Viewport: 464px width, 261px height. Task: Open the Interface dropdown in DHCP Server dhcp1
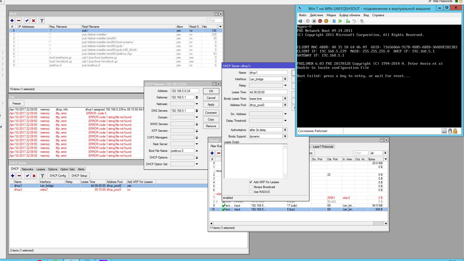coord(285,79)
